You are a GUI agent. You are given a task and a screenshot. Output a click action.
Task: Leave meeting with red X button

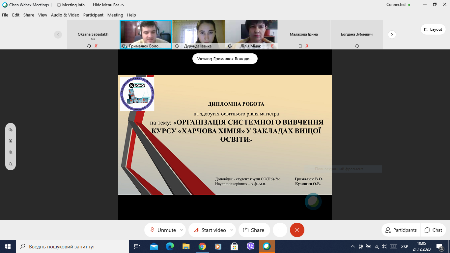coord(297,230)
